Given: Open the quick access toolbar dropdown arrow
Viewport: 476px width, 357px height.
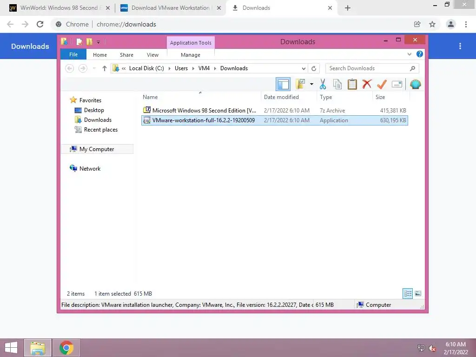Looking at the screenshot, I should pyautogui.click(x=98, y=42).
